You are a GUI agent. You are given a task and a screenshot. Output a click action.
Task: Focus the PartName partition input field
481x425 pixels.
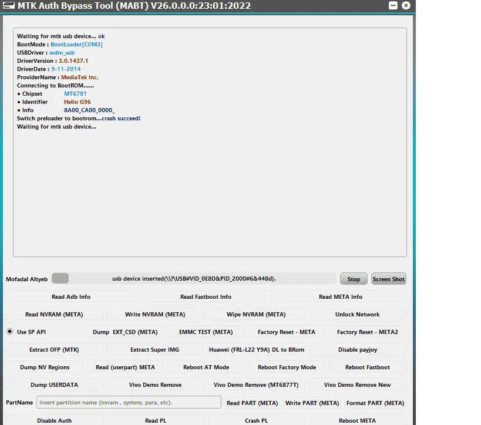pos(129,402)
